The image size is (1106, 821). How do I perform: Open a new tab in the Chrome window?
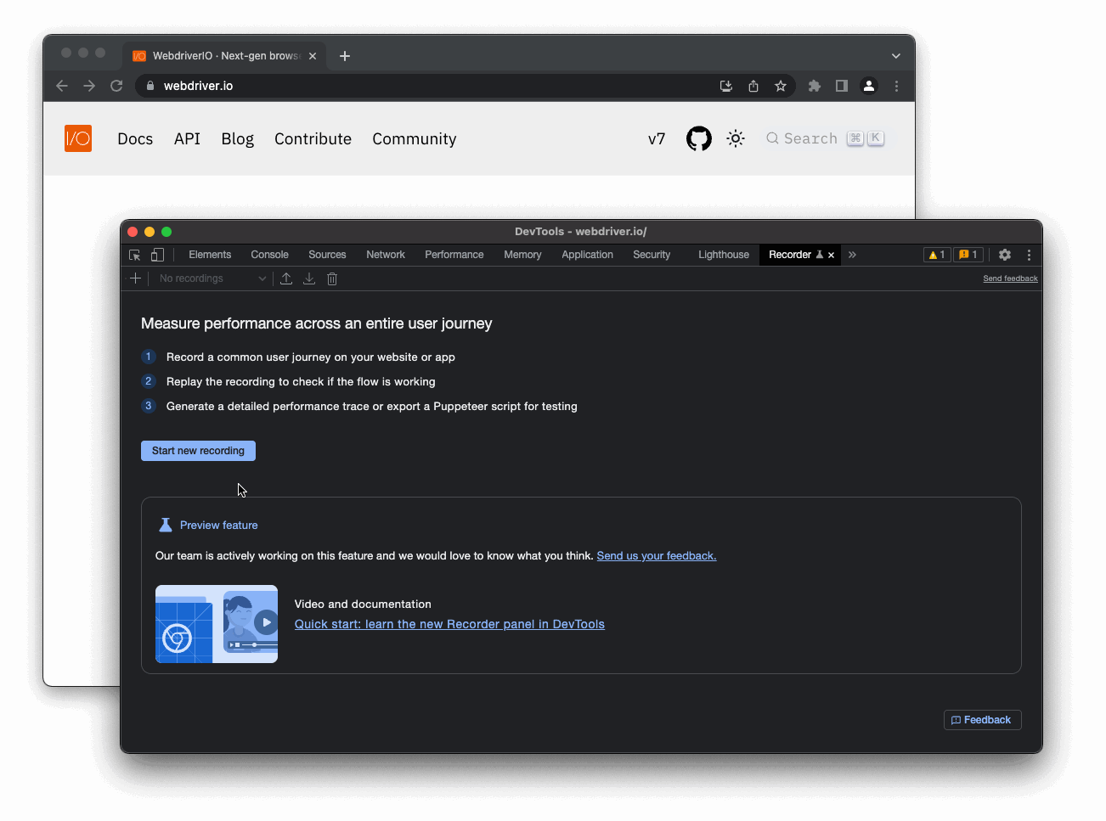(345, 56)
